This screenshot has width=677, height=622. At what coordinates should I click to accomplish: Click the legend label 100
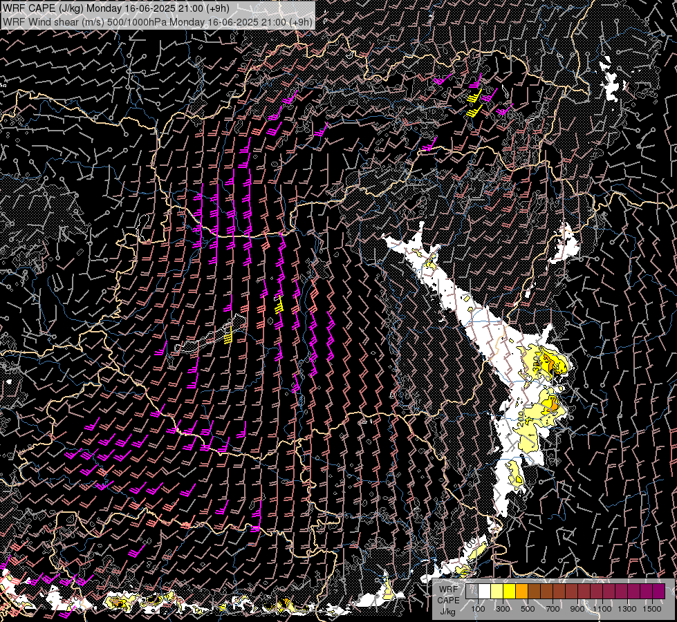coord(478,609)
